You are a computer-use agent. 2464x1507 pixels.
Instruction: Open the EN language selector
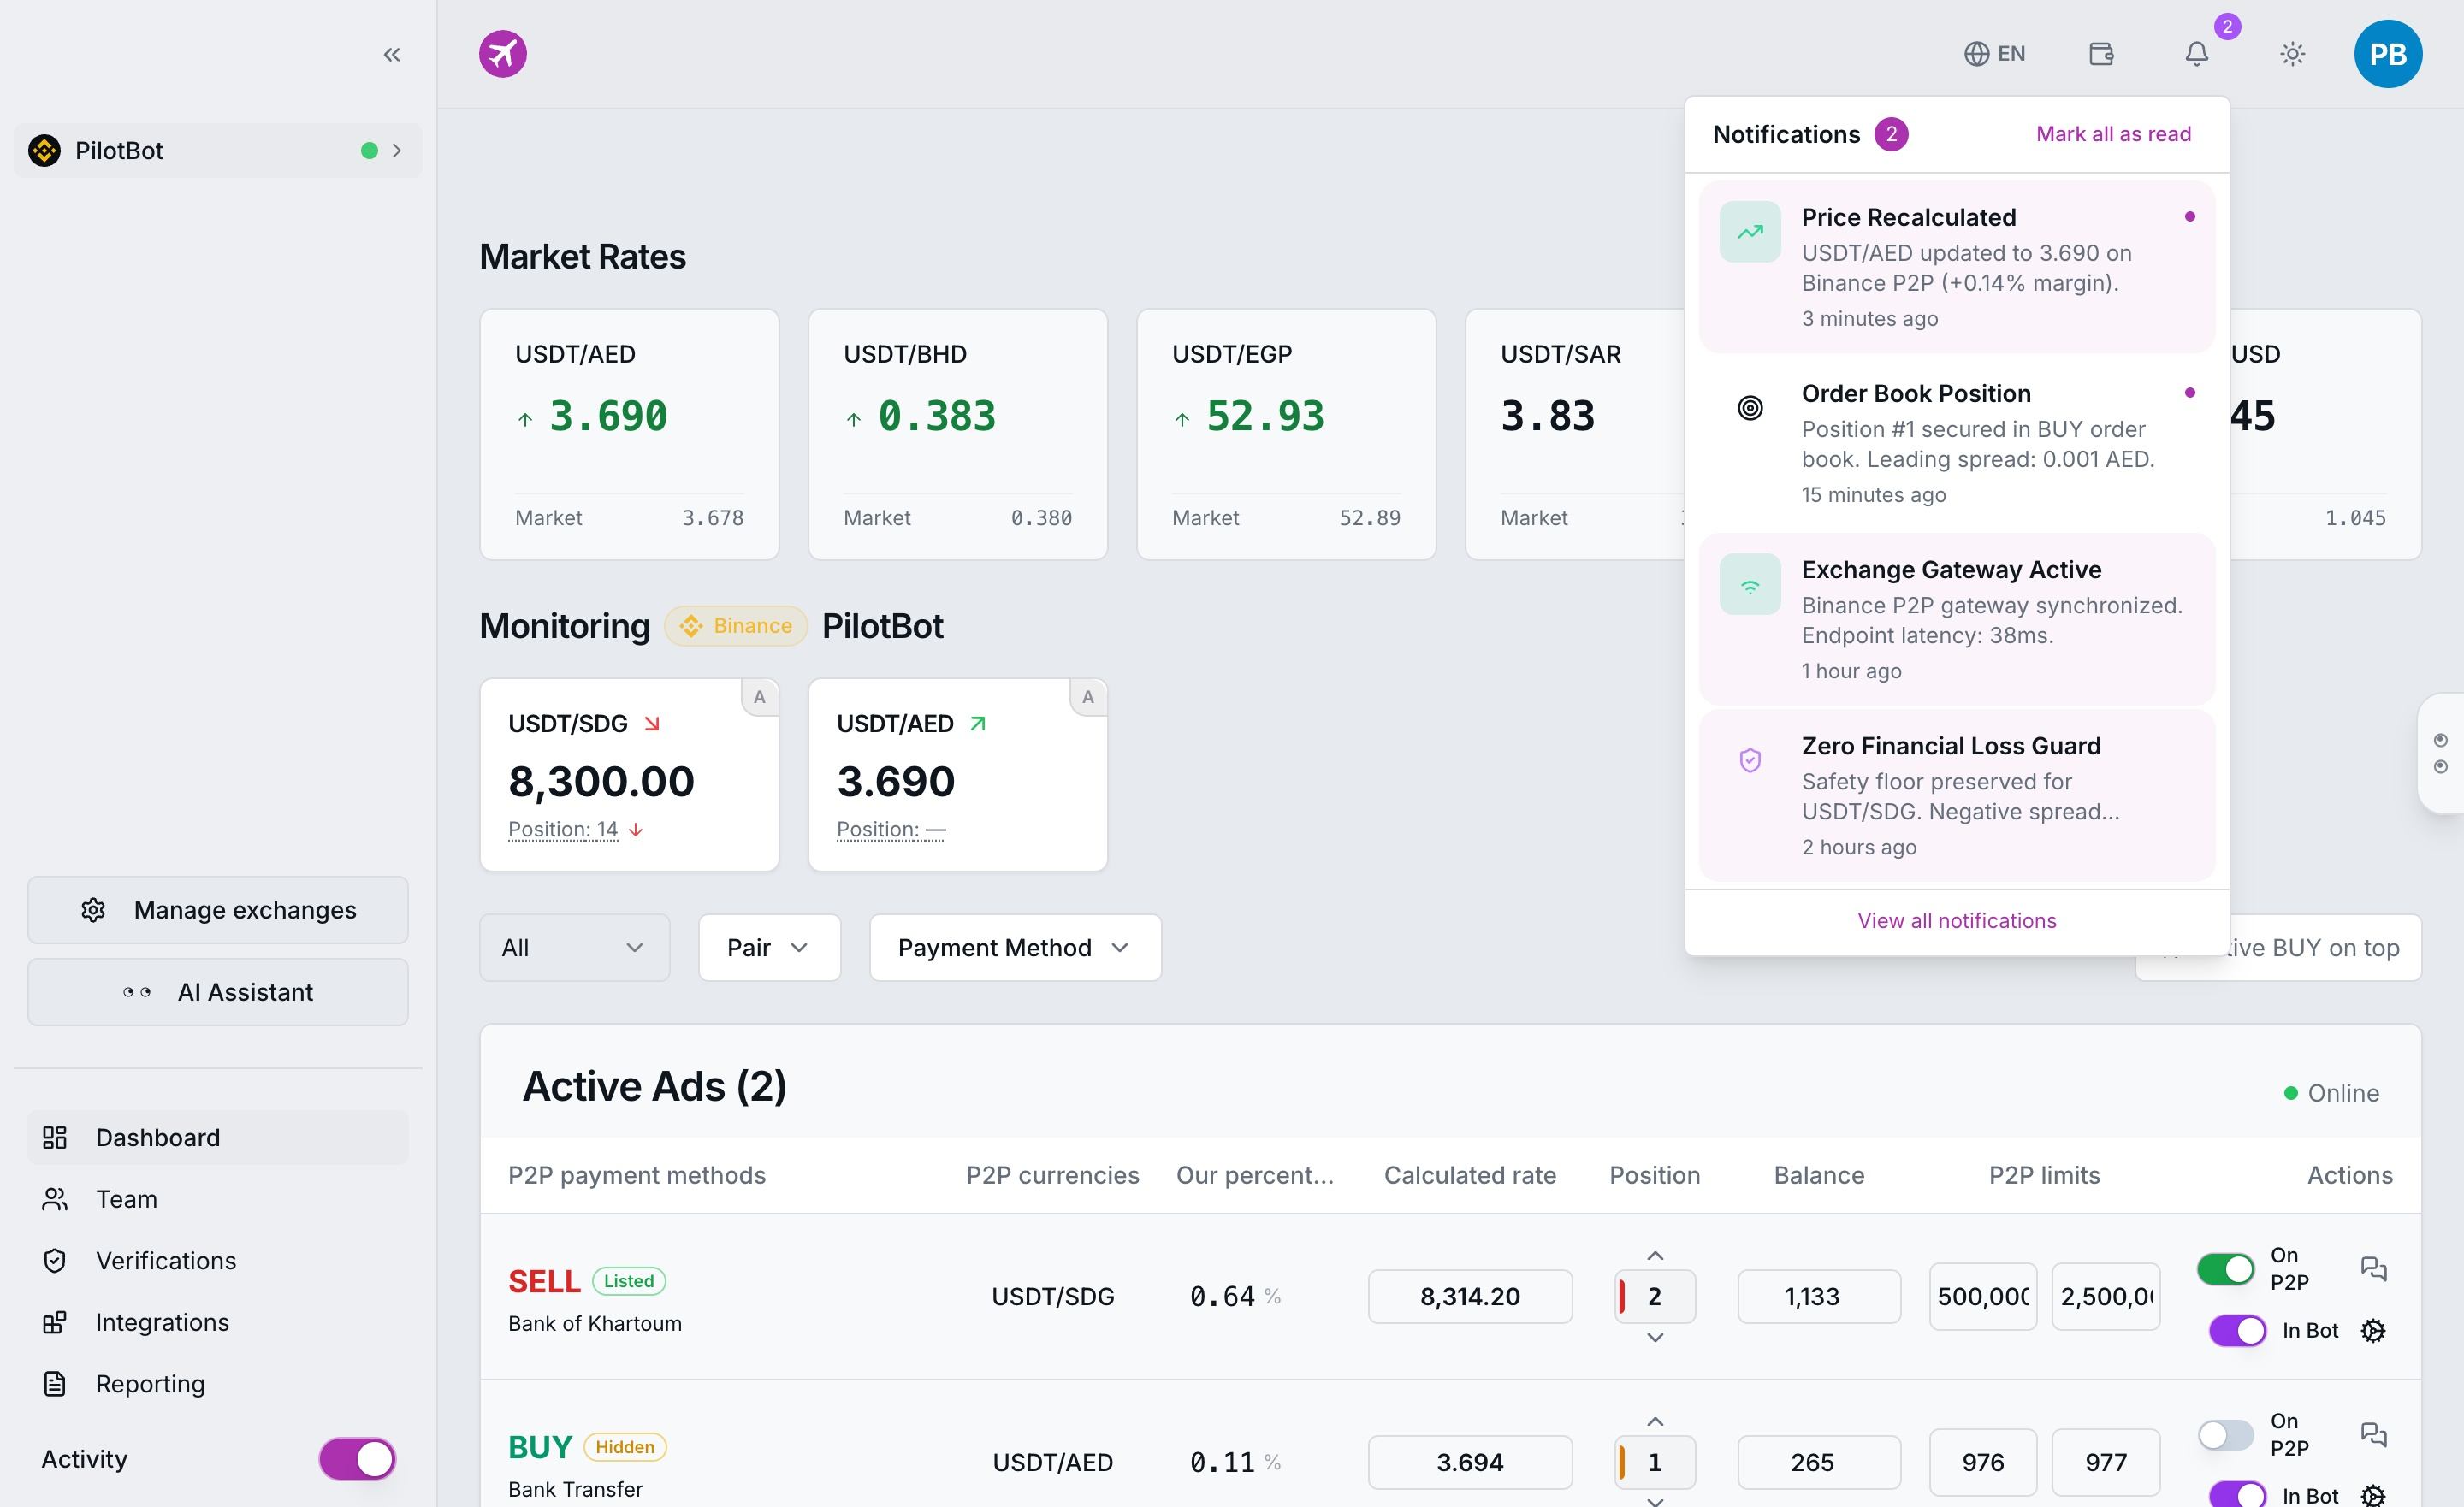click(x=1995, y=54)
